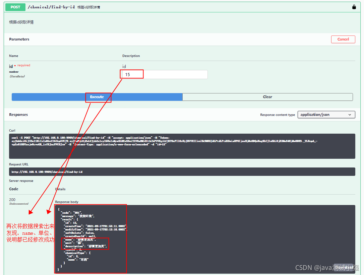
Task: Click the 'Description' column header
Action: tap(131, 56)
